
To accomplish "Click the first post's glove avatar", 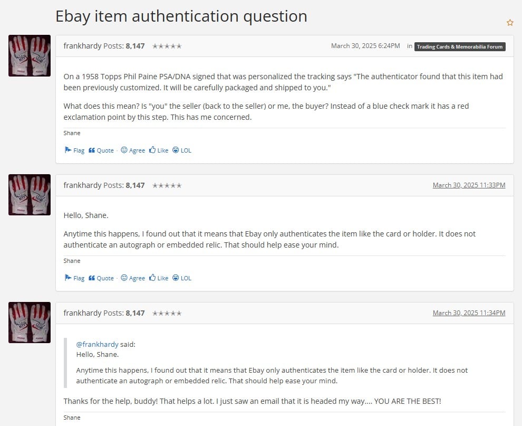I will pos(30,55).
